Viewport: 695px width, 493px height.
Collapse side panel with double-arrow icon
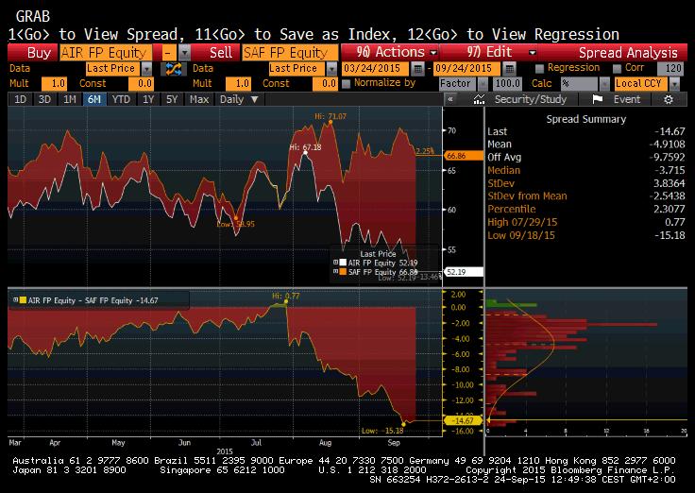(450, 99)
